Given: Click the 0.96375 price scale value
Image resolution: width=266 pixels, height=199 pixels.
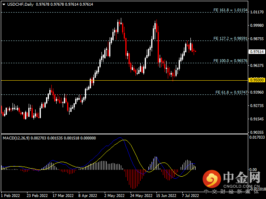Looking at the screenshot, I should coord(257,66).
